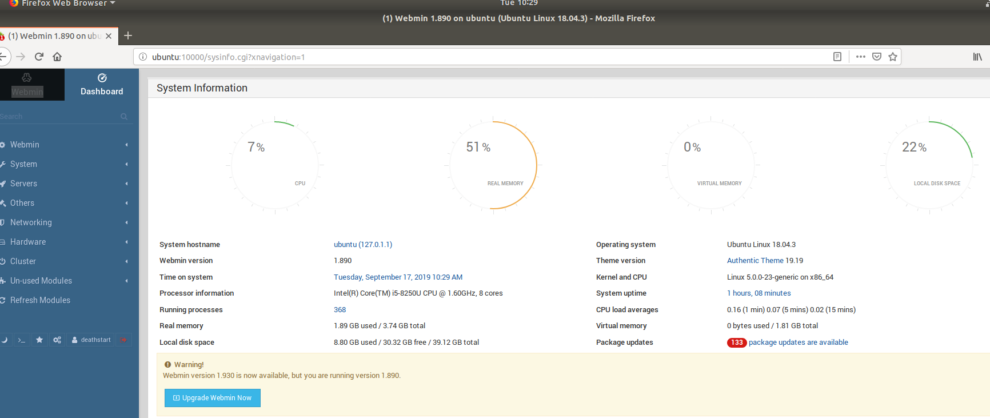990x418 pixels.
Task: Open the ubuntu (127.0.1.1) hostname link
Action: point(363,245)
